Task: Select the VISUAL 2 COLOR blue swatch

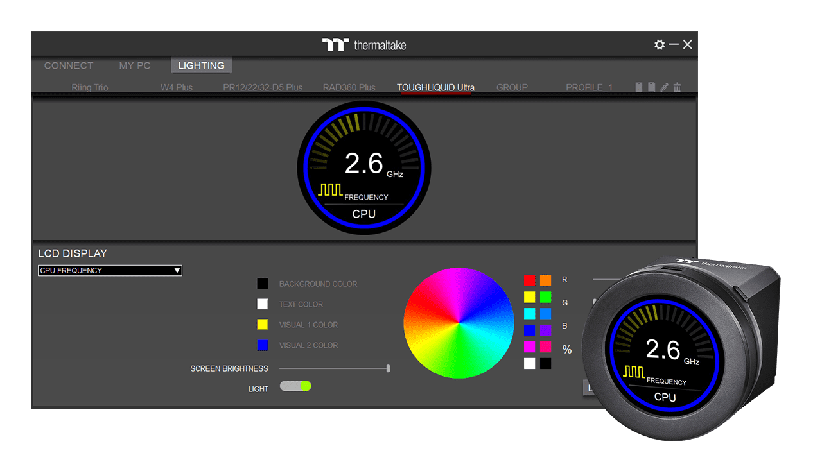Action: (x=263, y=345)
